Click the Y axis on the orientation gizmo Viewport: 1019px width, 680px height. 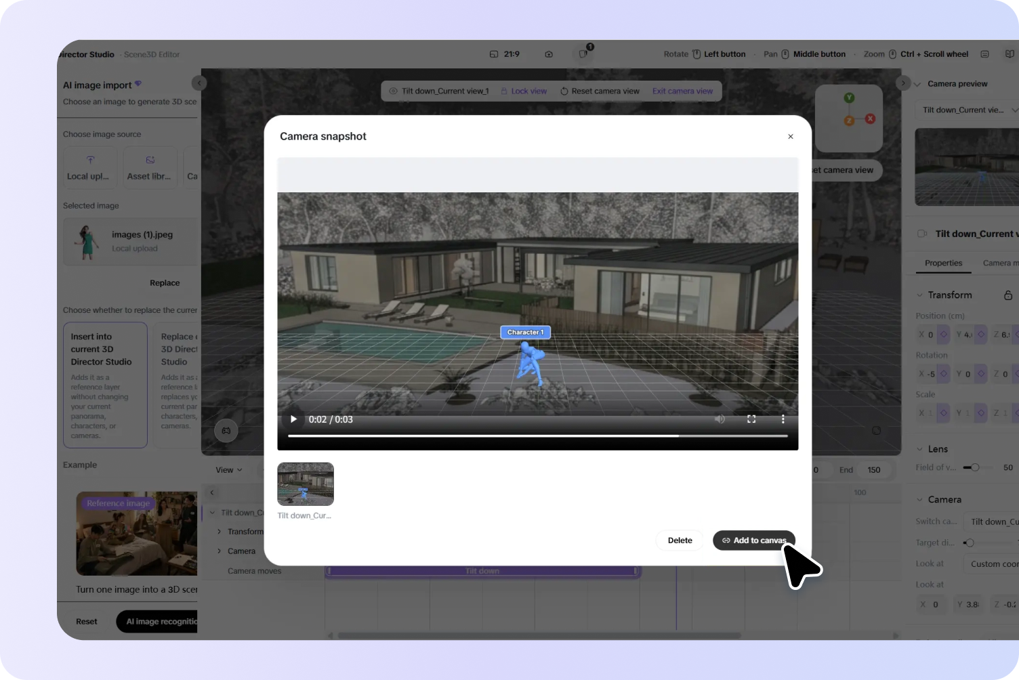(849, 98)
